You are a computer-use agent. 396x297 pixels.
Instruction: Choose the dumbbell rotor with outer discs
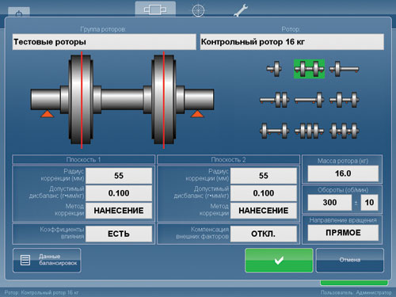274,131
